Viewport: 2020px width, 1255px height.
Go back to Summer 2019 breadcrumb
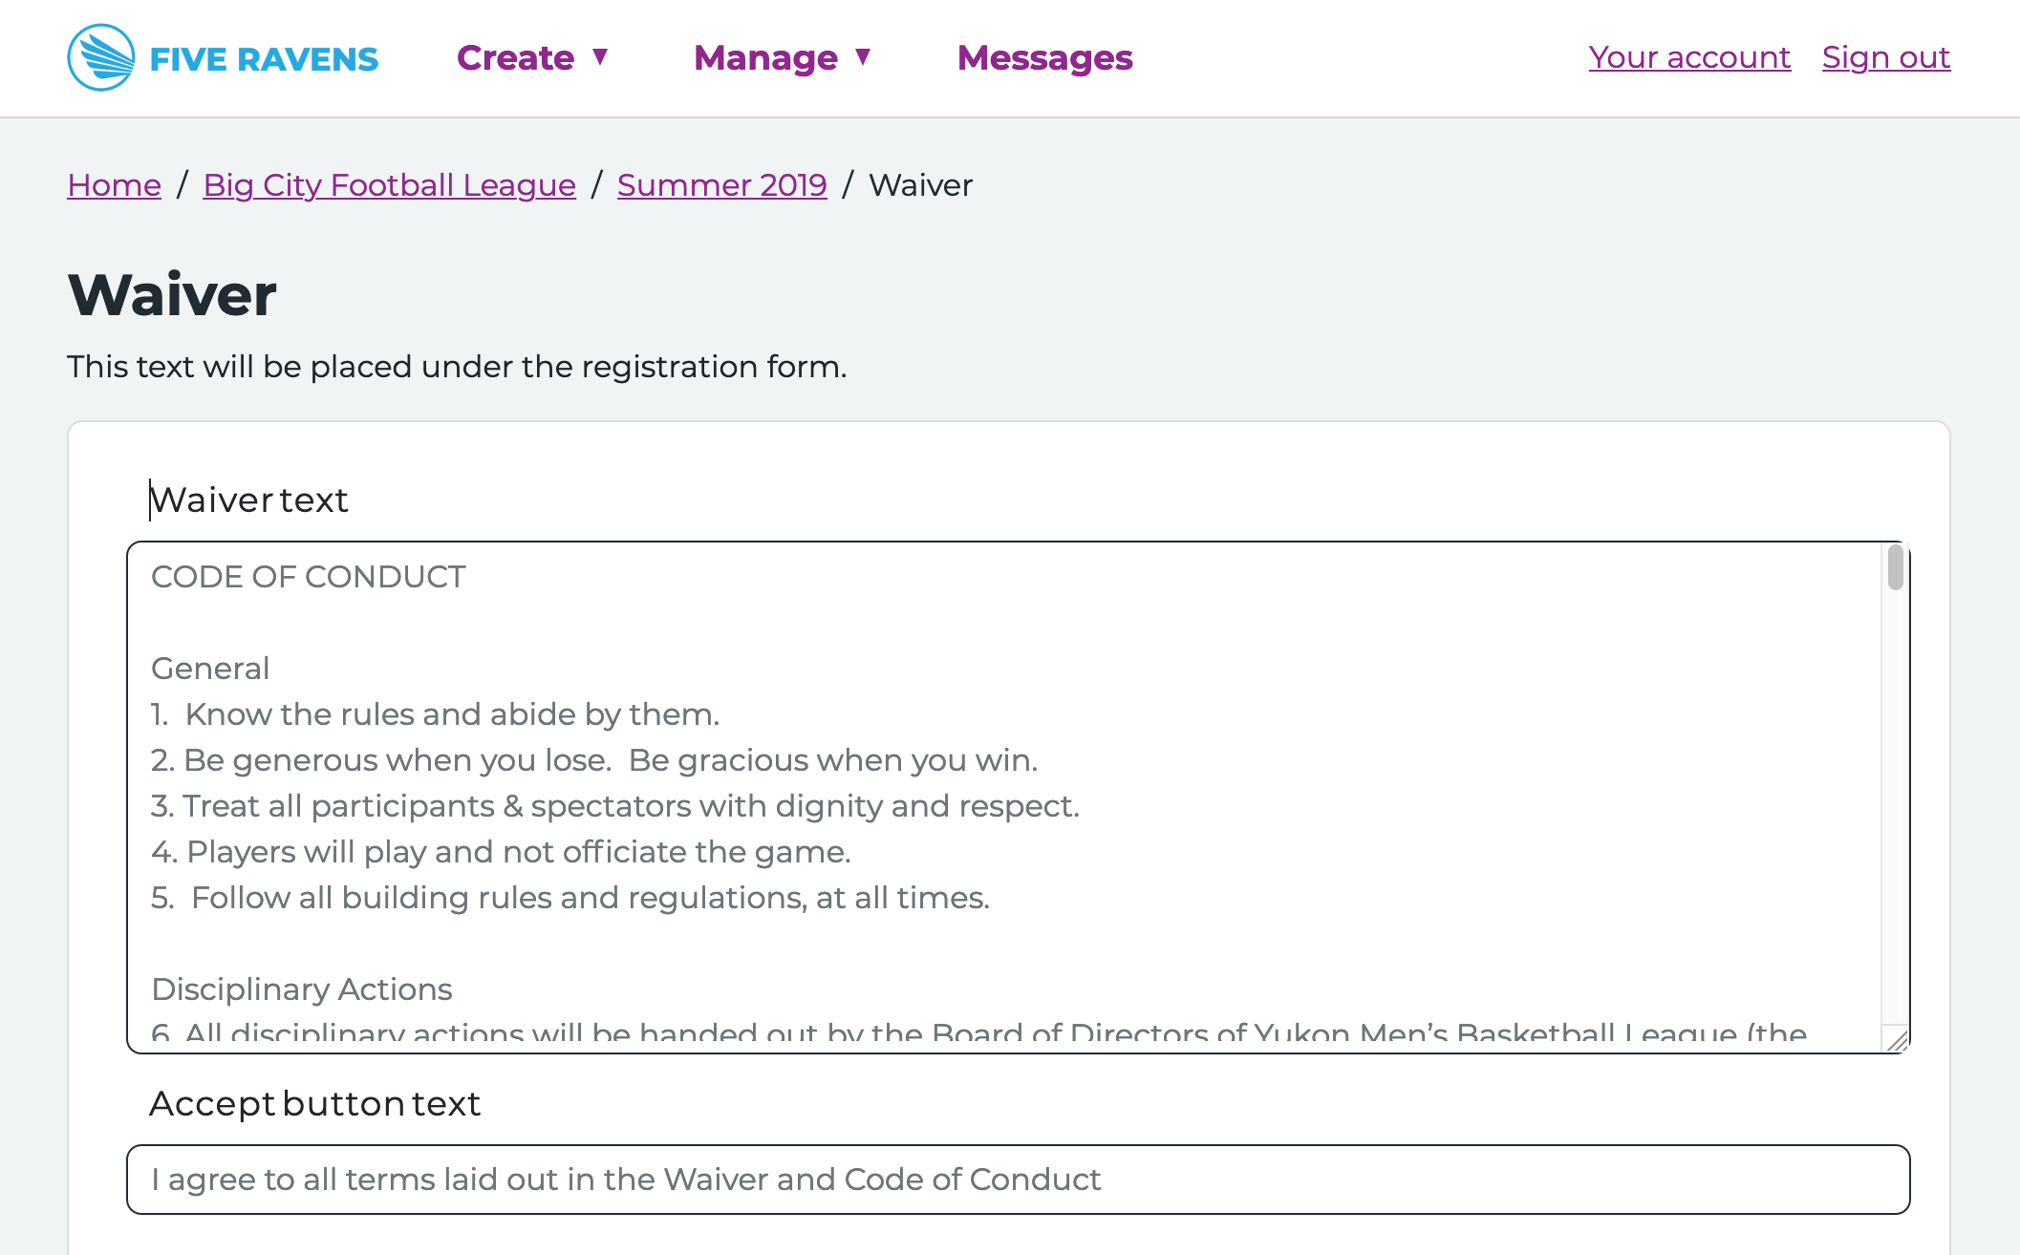721,185
